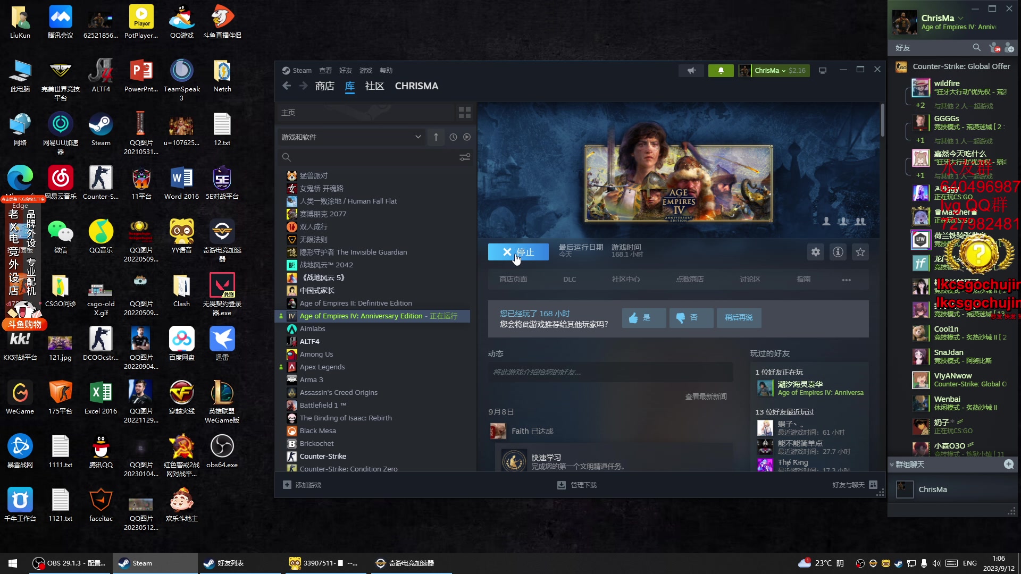Click OBS taskbar button
Screen dimensions: 1021x574
coord(69,563)
